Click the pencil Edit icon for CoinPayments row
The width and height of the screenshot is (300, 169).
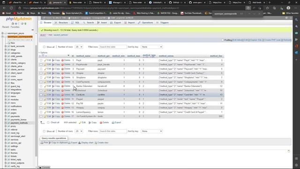pos(45,82)
